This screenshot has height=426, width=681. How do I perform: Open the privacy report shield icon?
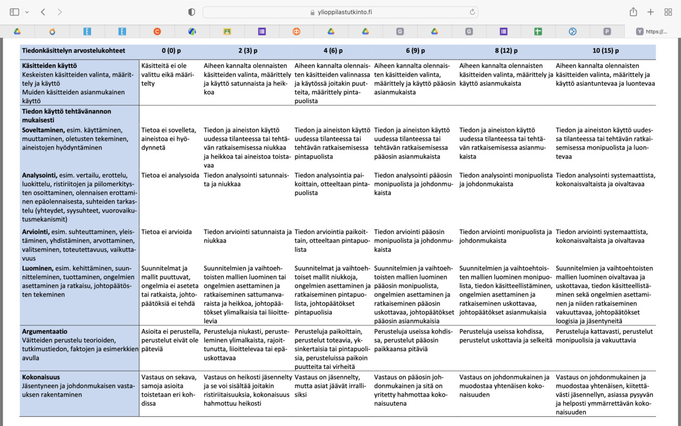192,12
